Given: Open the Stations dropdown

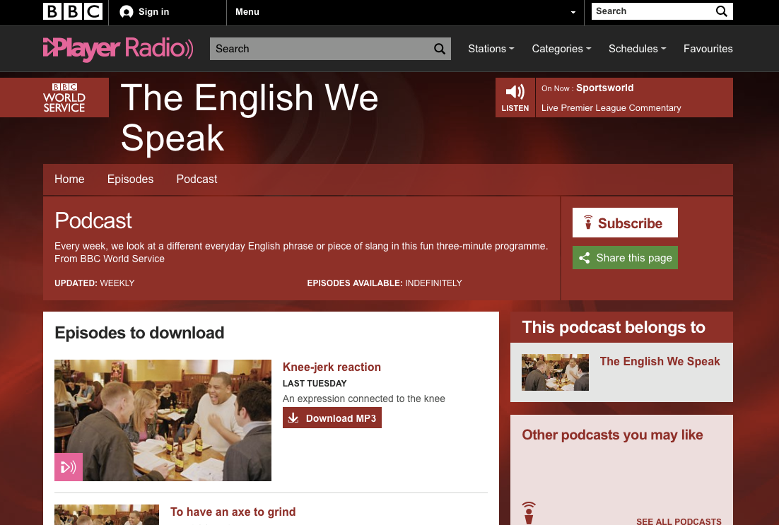Looking at the screenshot, I should tap(491, 49).
